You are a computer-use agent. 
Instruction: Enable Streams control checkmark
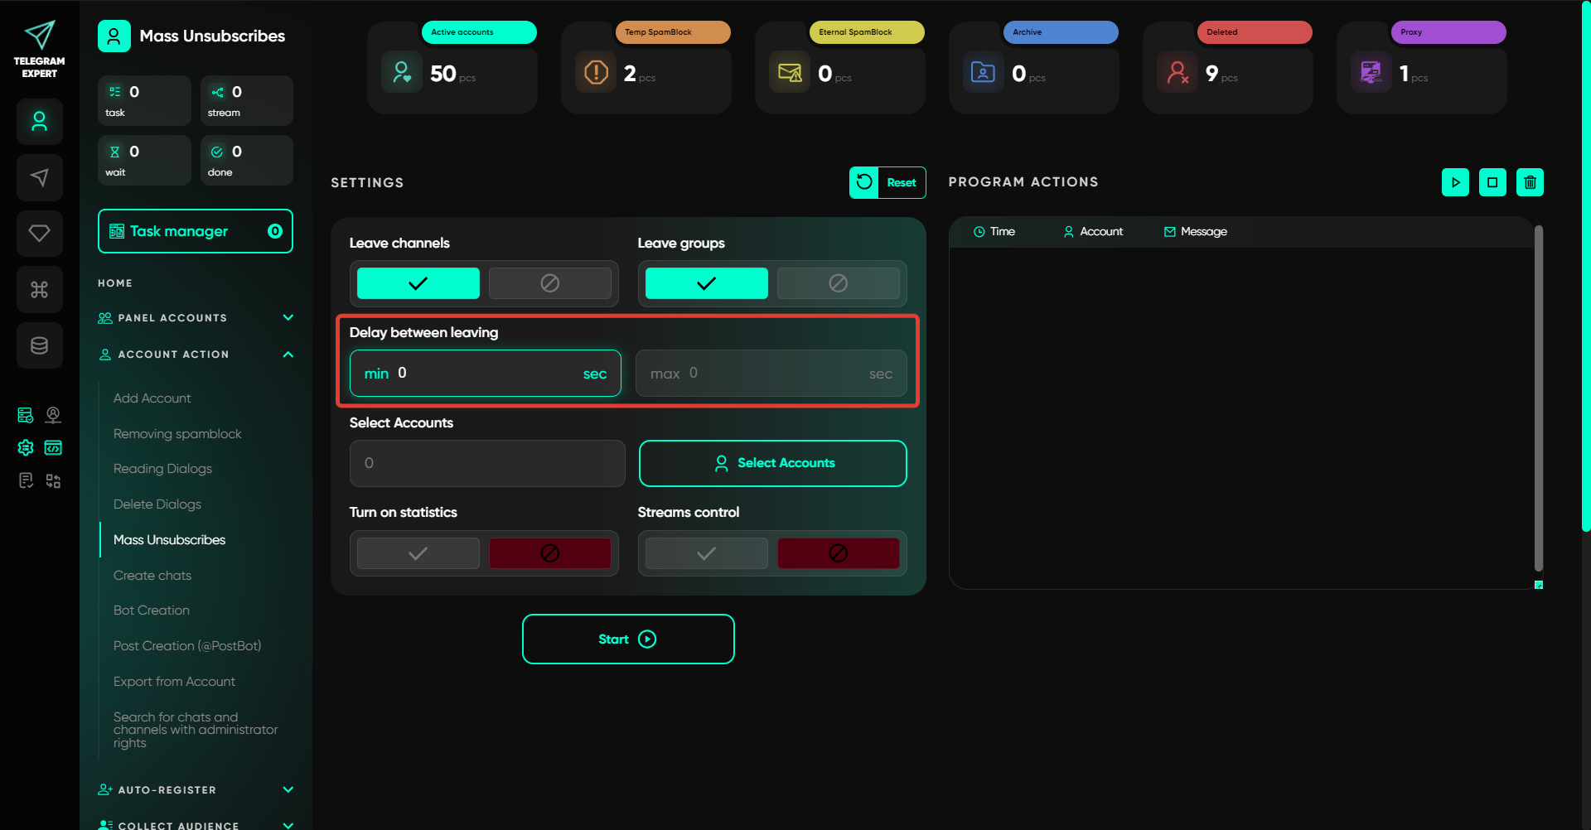706,553
